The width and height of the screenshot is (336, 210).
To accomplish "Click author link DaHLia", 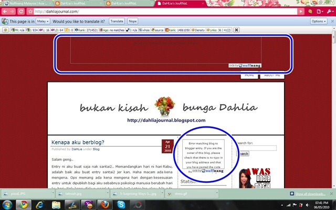I will pos(77,149).
